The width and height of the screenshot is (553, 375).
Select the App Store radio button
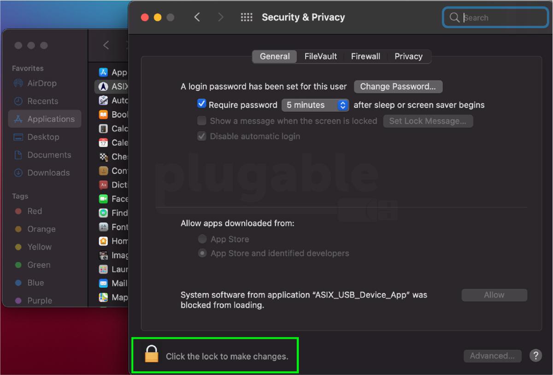202,239
